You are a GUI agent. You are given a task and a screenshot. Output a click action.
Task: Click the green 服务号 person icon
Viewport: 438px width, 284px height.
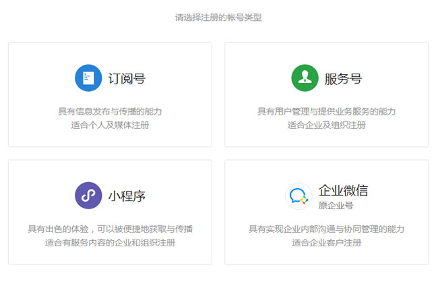click(305, 78)
